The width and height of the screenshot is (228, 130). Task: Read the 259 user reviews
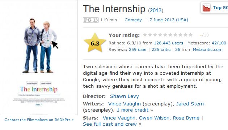tap(138, 49)
